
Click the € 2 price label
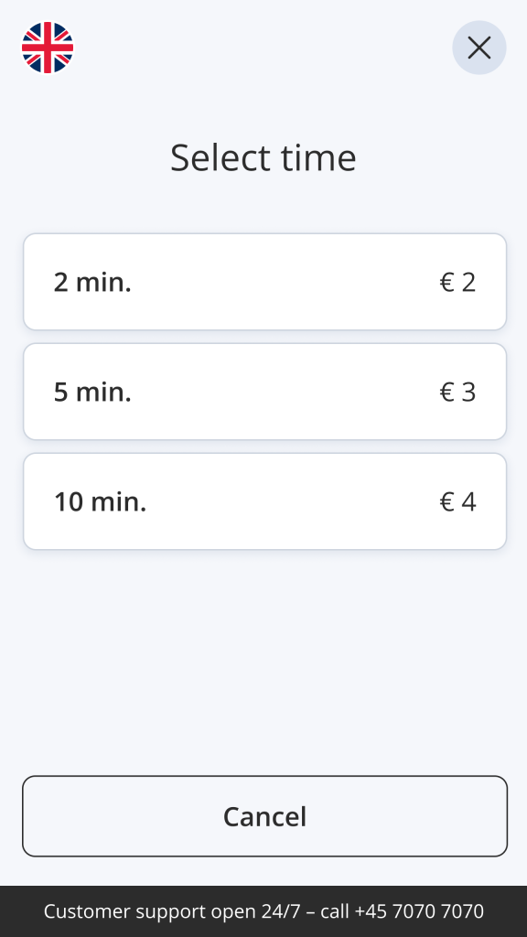point(457,282)
